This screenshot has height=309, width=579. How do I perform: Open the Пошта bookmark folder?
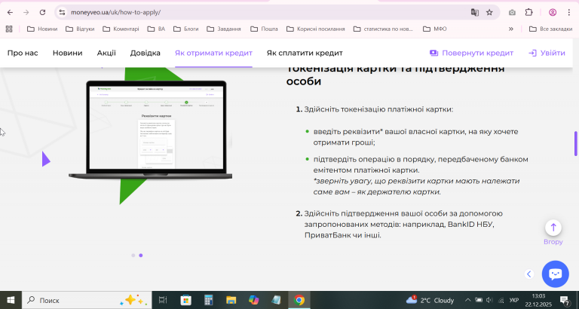(x=264, y=29)
